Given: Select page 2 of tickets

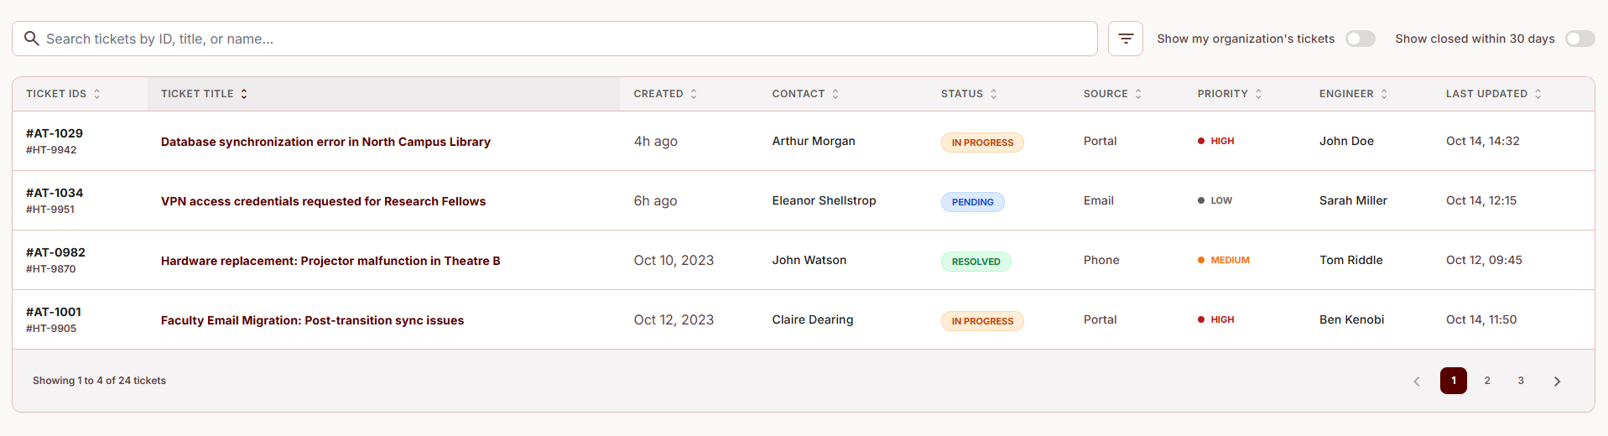Looking at the screenshot, I should click(x=1487, y=381).
